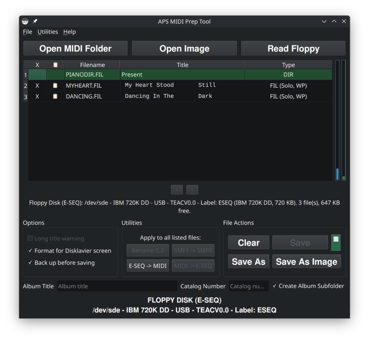
Task: Click the DIR type cell
Action: [288, 75]
